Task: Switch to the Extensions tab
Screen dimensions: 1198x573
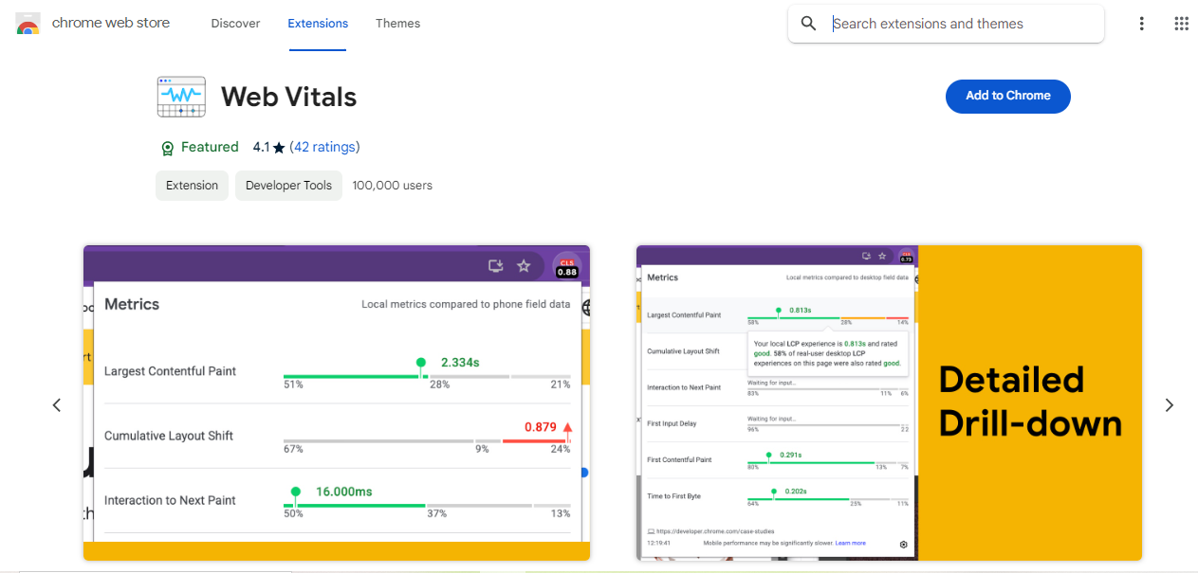Action: tap(318, 24)
